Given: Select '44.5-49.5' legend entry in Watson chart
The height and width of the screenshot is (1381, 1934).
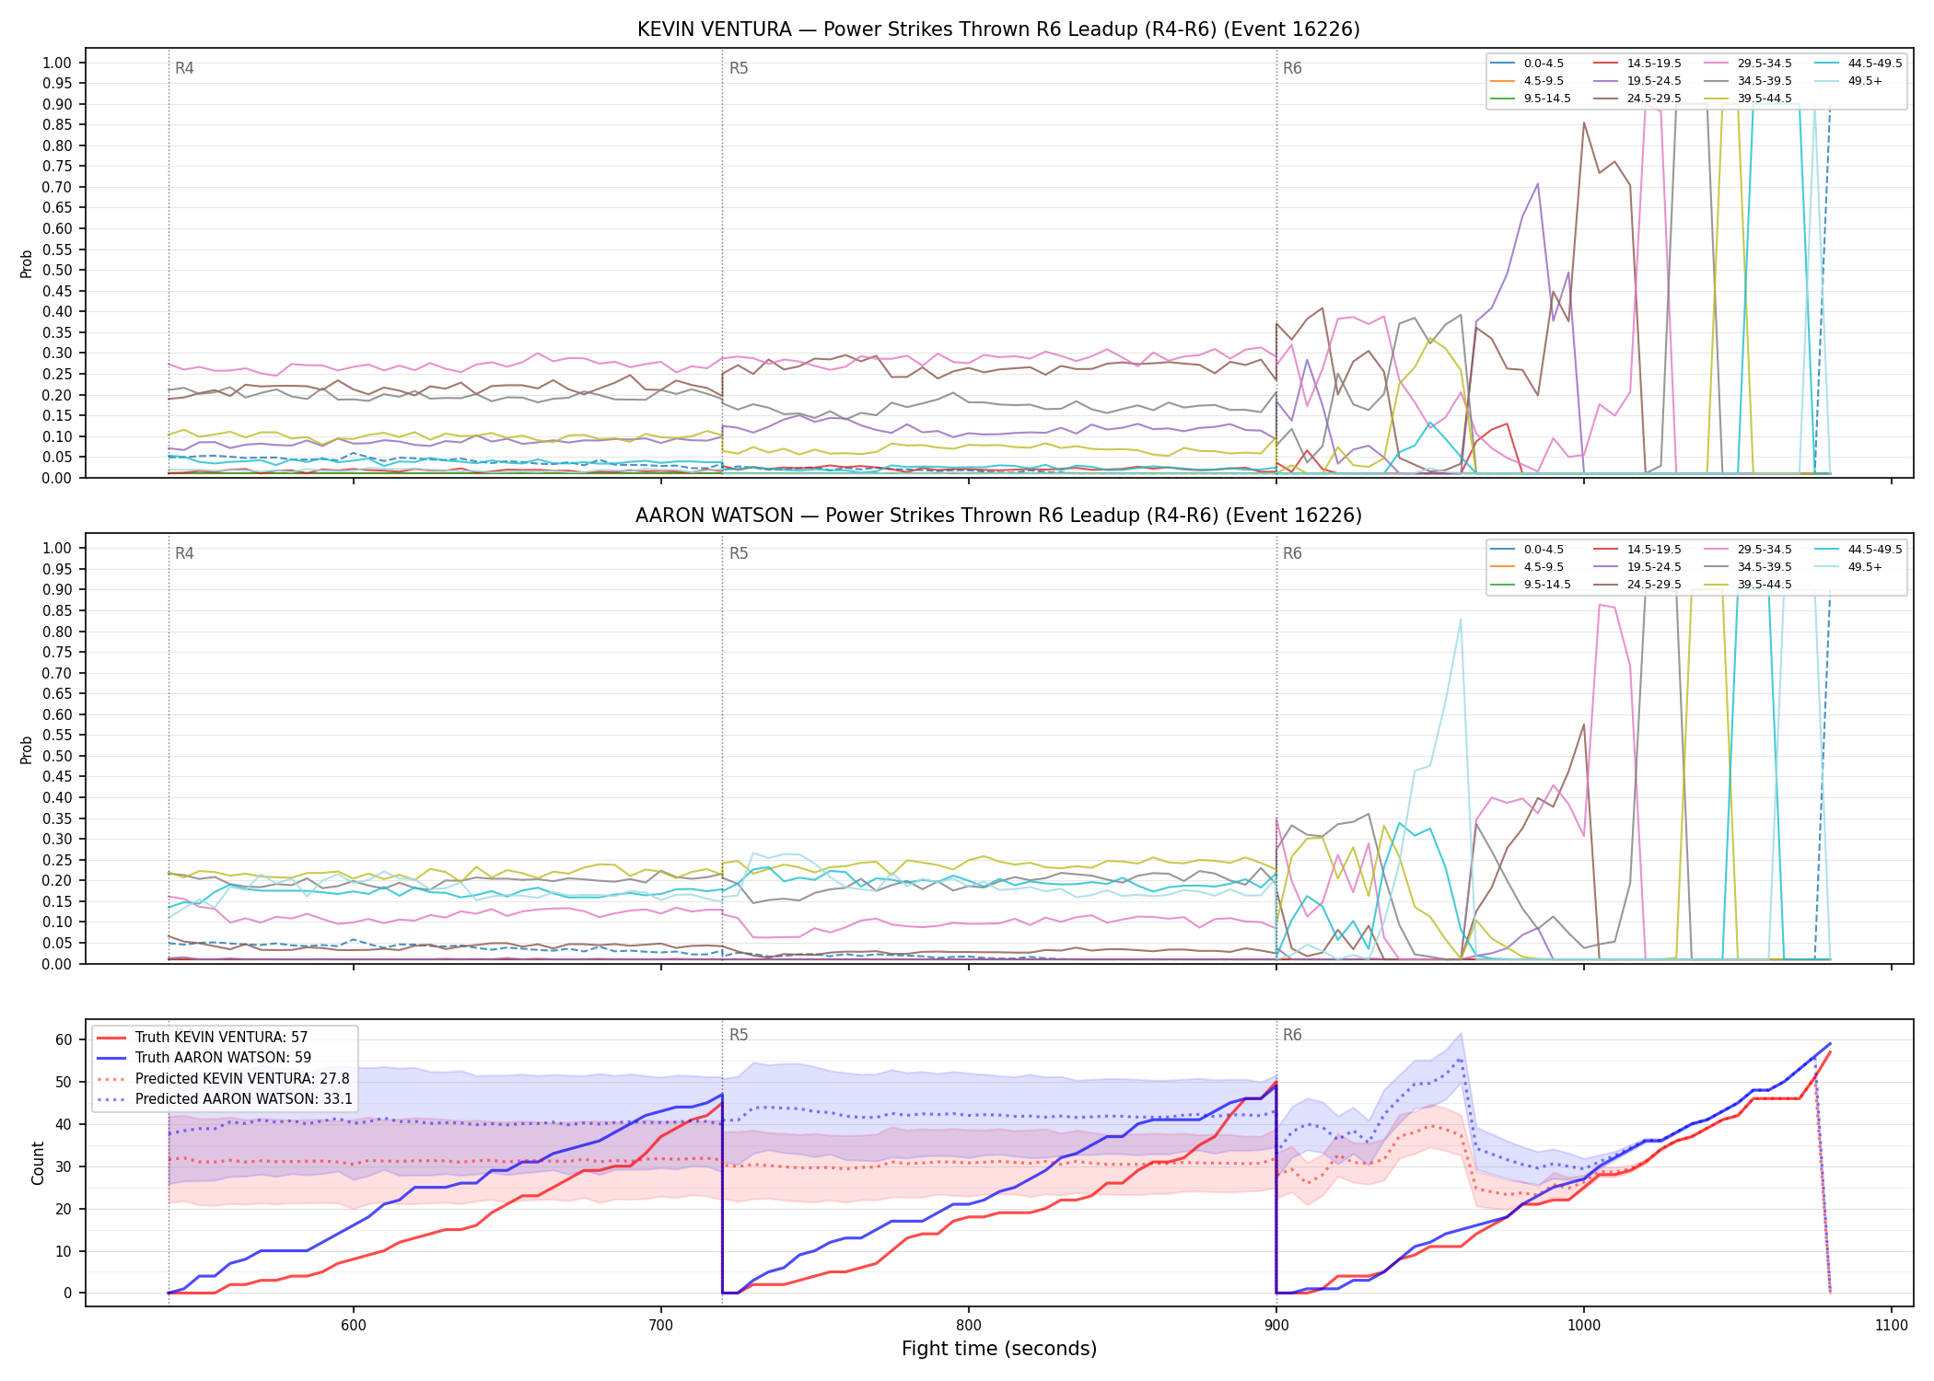Looking at the screenshot, I should tap(1858, 550).
